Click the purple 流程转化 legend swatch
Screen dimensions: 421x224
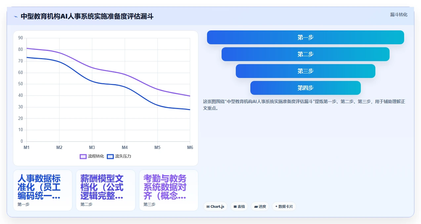point(83,156)
